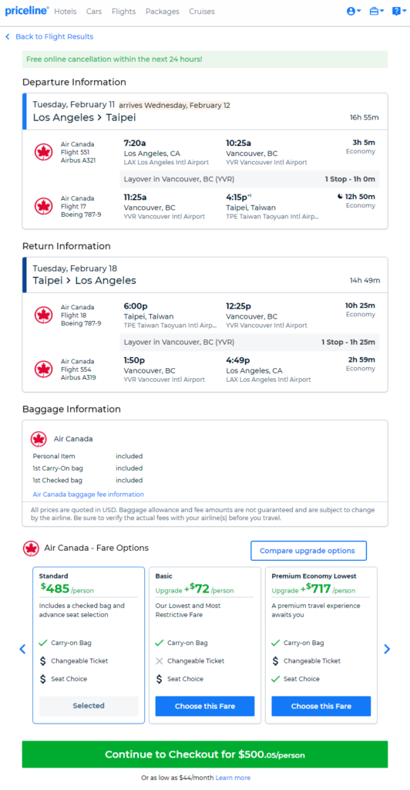Screen dimensions: 410x790
Task: Click the Air Canada logo for Flight 554
Action: (x=43, y=370)
